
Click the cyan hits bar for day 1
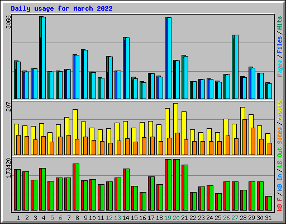(18, 81)
